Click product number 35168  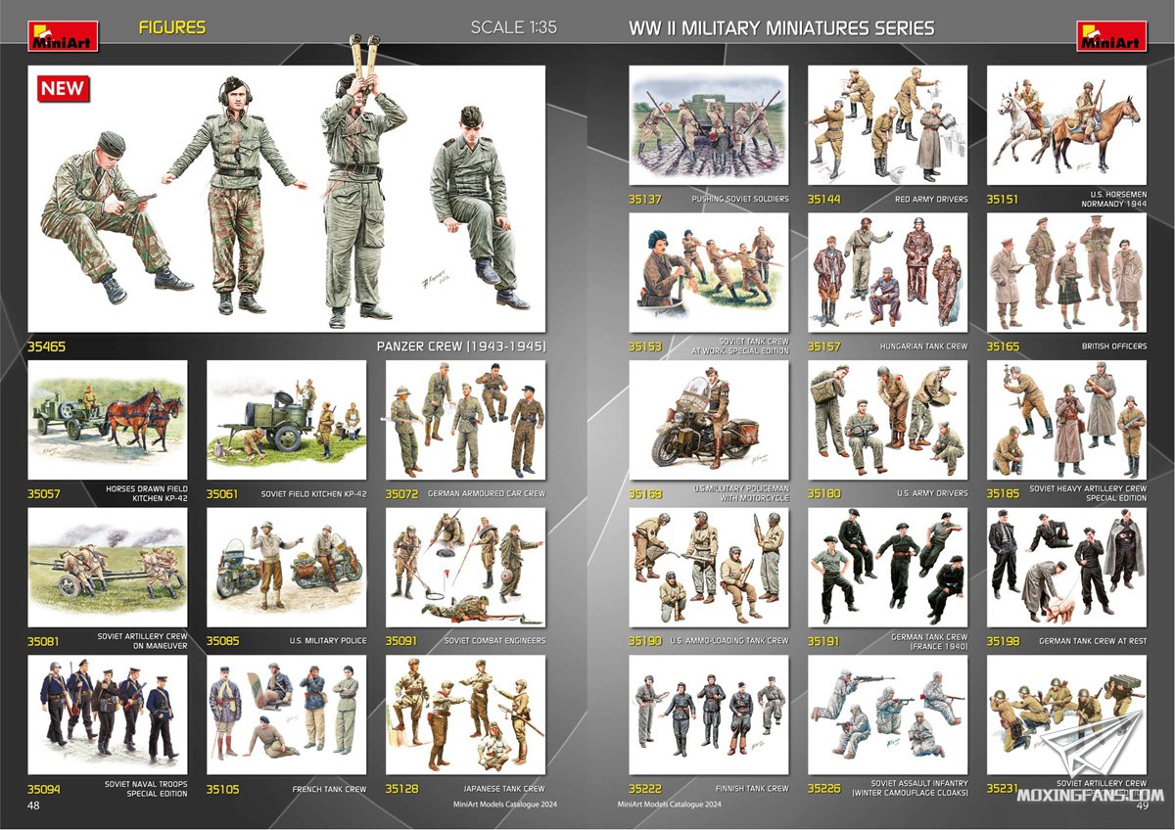click(645, 494)
